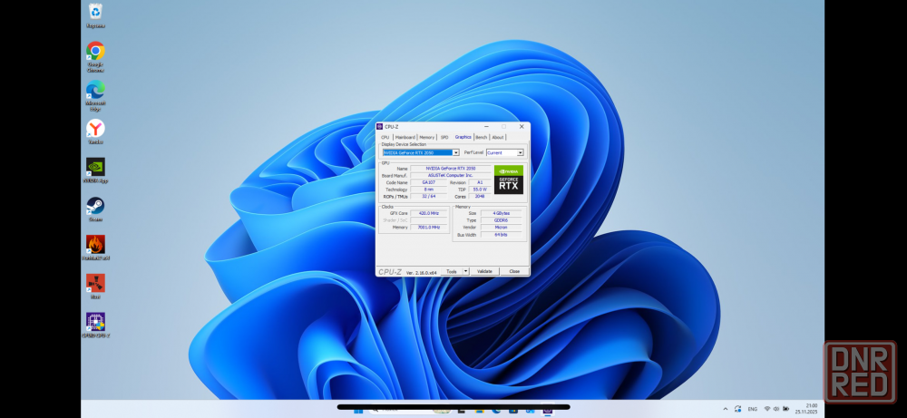Click the volume icon in system tray

778,409
